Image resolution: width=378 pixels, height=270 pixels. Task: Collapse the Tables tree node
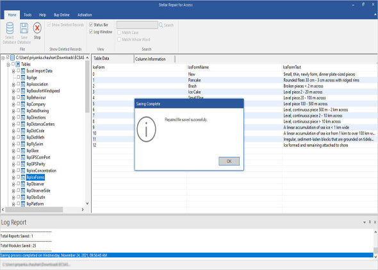[8, 64]
